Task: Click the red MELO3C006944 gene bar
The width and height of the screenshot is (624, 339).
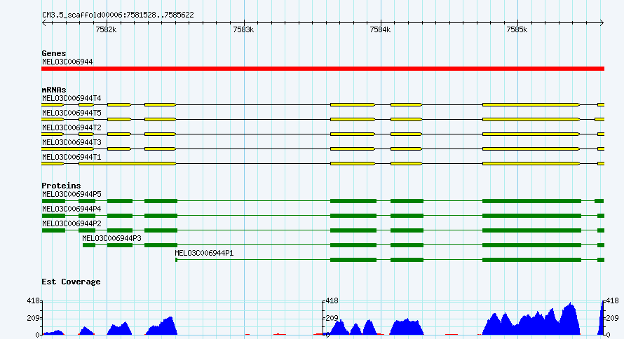Action: click(323, 69)
